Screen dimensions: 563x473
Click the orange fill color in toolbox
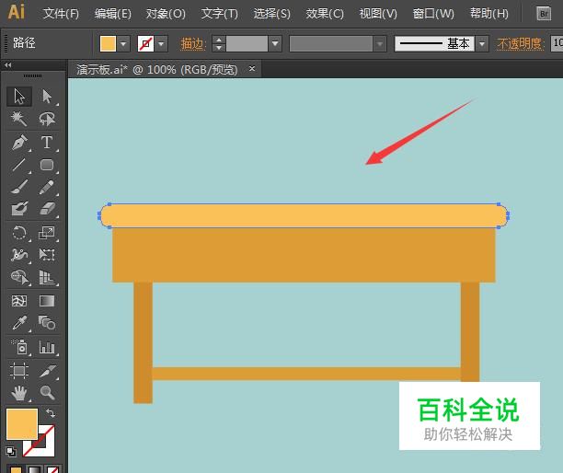(22, 424)
